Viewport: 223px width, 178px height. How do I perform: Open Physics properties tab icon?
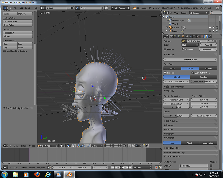click(x=210, y=37)
